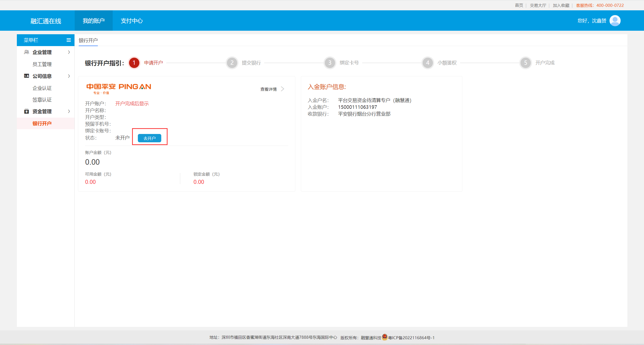Click step 1 circle 申请开户
This screenshot has height=345, width=644.
tap(134, 63)
